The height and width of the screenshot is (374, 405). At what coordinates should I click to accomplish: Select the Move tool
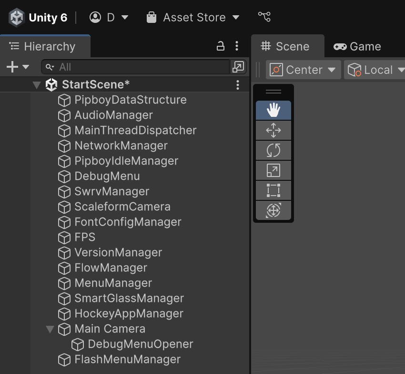[273, 130]
